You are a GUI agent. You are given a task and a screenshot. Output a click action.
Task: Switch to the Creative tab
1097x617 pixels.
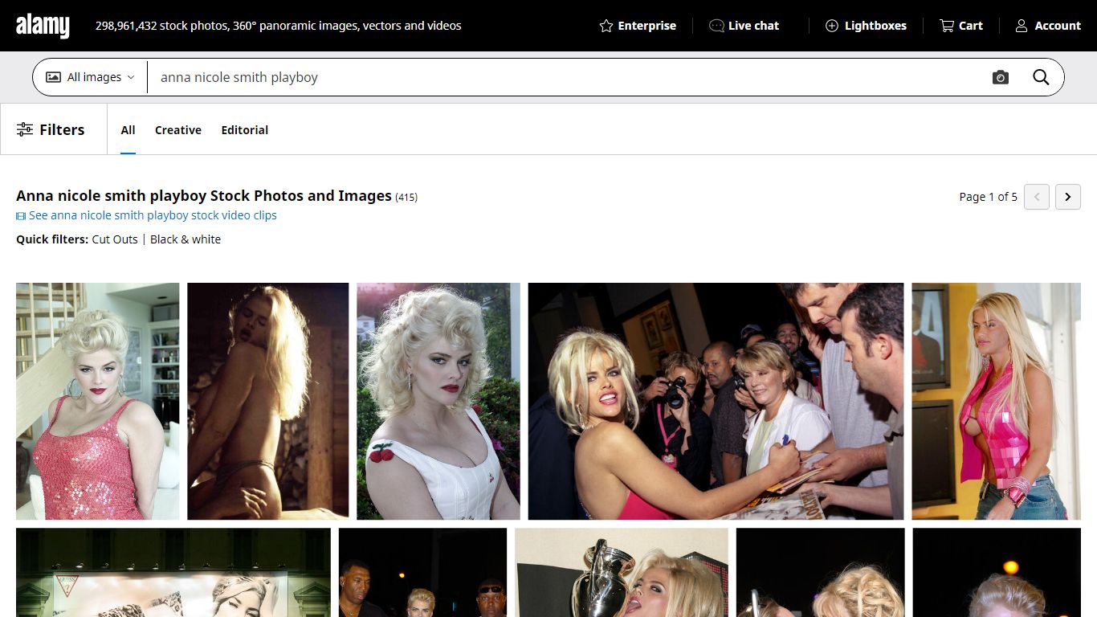[178, 130]
